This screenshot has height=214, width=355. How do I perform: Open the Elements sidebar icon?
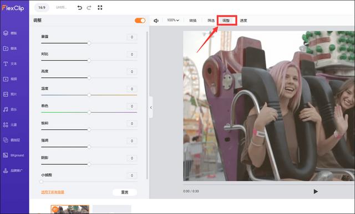coord(10,124)
